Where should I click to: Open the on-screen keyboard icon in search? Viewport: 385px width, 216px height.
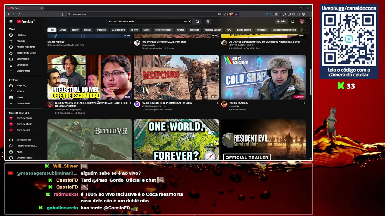(185, 22)
